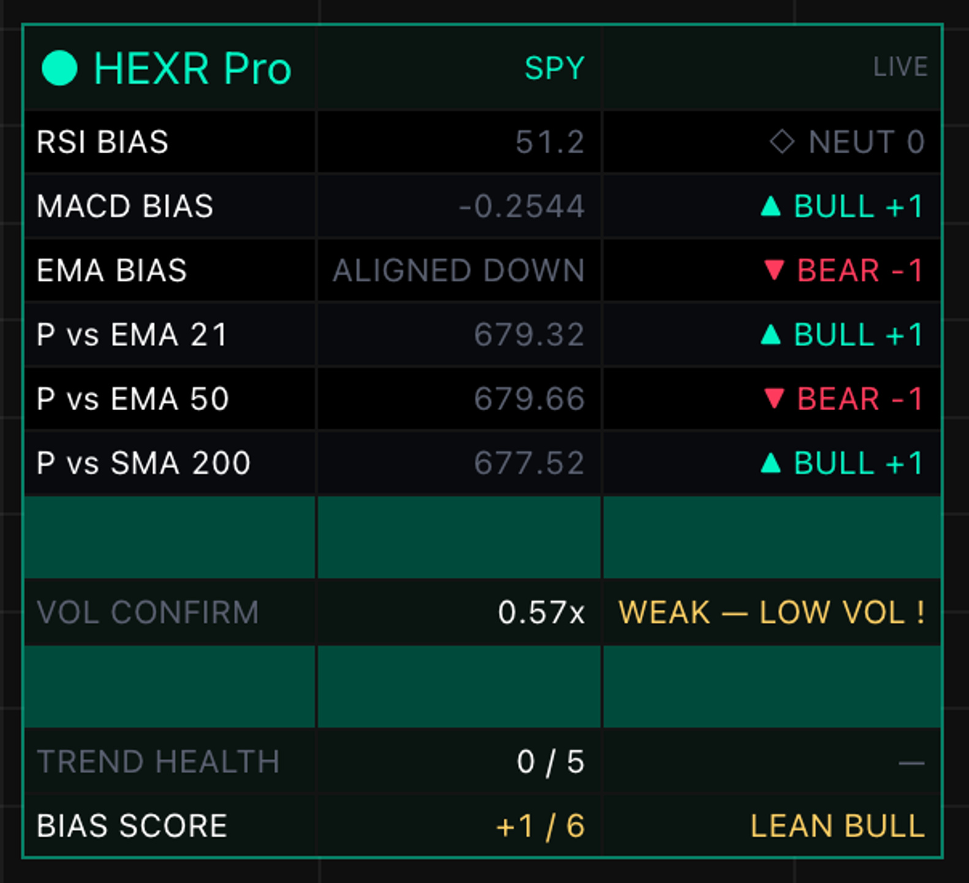Select the EMA 21 value 679.32

[529, 335]
